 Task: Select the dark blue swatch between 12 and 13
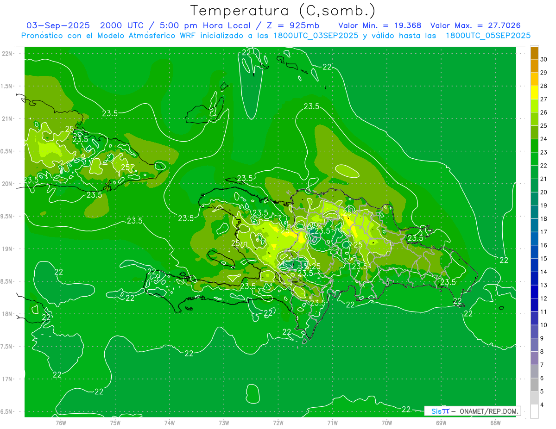pos(534,292)
